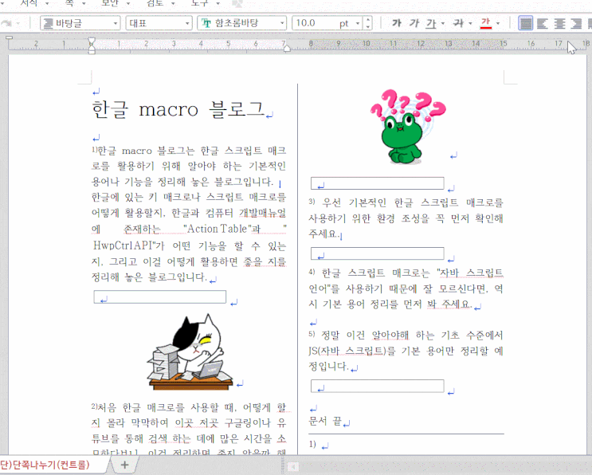The height and width of the screenshot is (475, 592).
Task: Click the text 주세요. ending paragraph 3)
Action: click(323, 234)
